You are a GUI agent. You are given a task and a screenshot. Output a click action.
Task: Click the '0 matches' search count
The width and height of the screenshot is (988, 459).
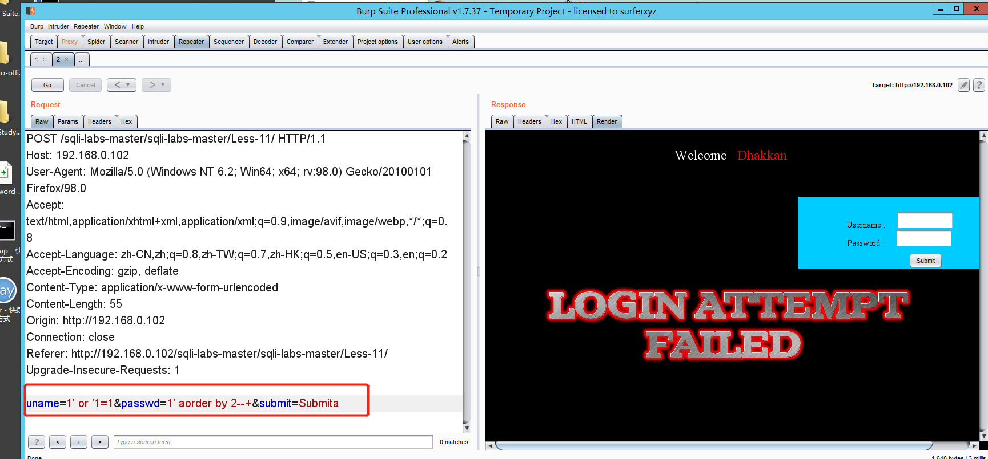(x=454, y=442)
